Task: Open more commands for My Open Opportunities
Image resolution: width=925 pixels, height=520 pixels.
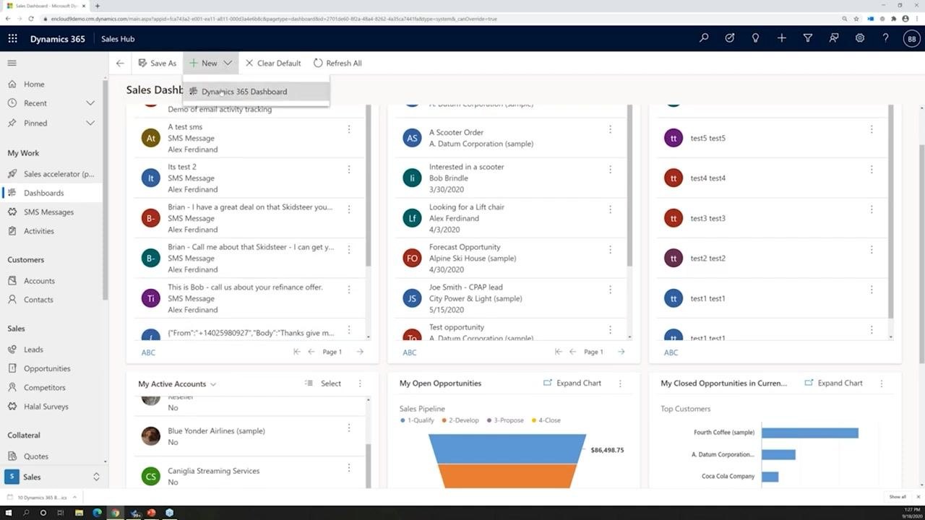Action: (x=620, y=383)
